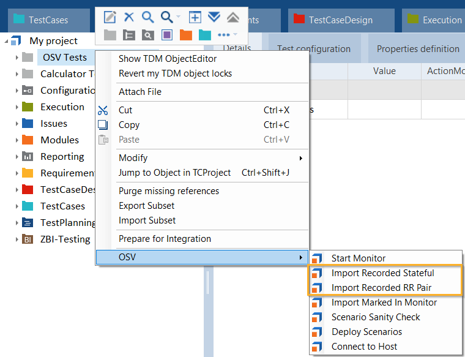Expand the Reporting folder arrow
This screenshot has width=465, height=357.
(17, 157)
